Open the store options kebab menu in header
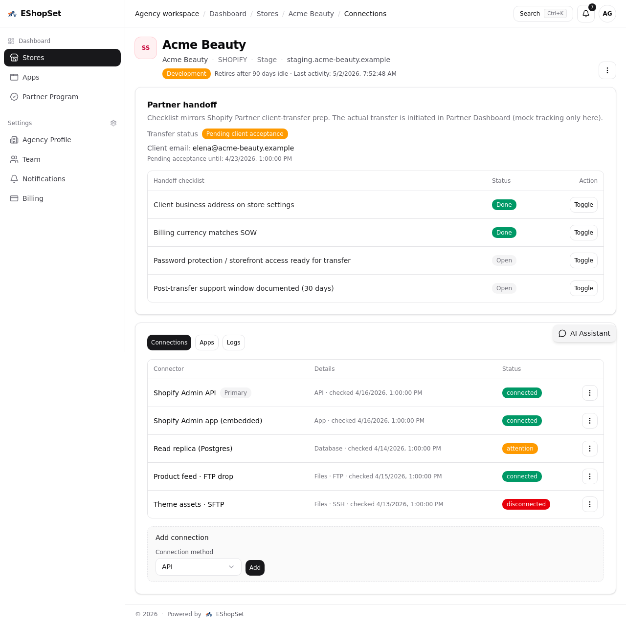The image size is (626, 624). coord(607,70)
